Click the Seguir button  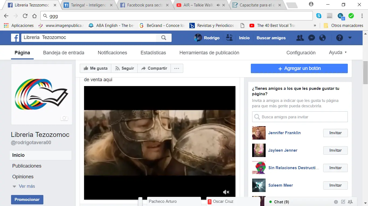(x=124, y=68)
